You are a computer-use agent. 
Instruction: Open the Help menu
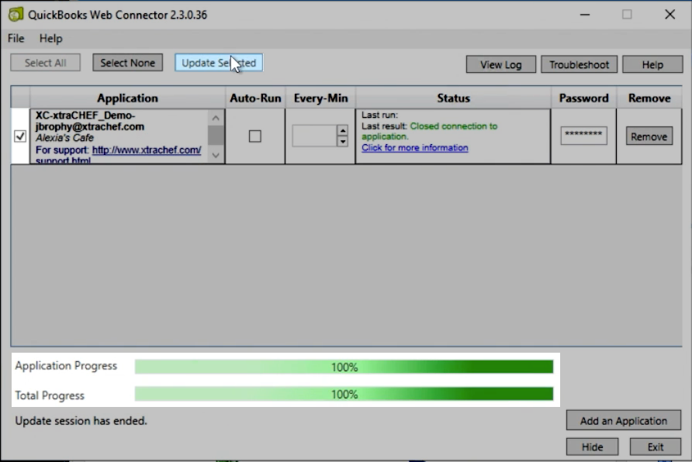coord(50,38)
